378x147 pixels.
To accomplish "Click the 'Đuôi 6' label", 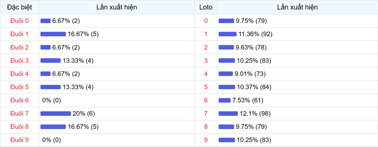I will point(20,100).
